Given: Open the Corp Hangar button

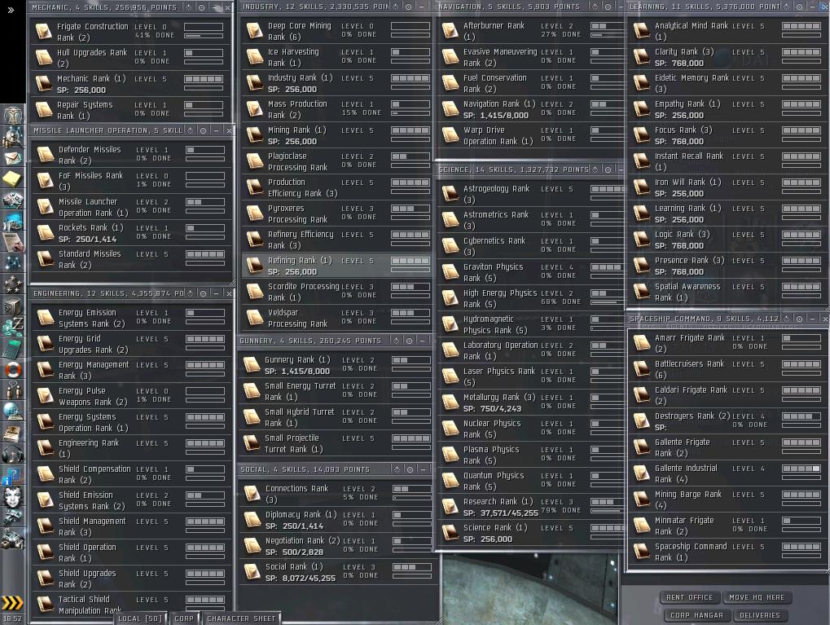Looking at the screenshot, I should 696,615.
